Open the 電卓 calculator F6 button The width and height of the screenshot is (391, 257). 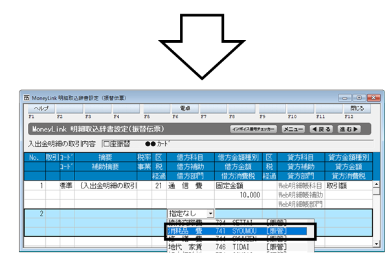coord(185,109)
